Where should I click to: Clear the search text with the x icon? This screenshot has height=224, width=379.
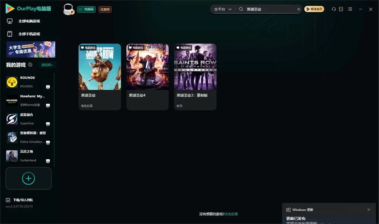pos(299,9)
